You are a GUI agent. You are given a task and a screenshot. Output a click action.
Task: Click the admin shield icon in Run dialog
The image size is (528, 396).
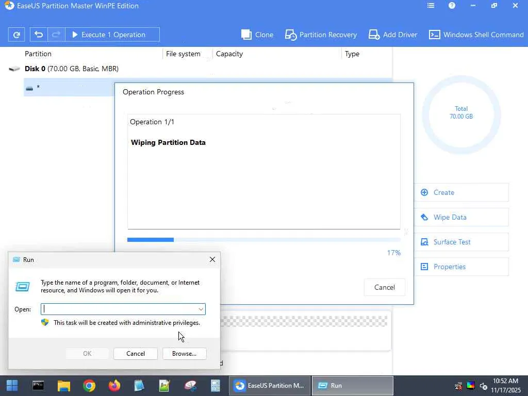click(45, 323)
